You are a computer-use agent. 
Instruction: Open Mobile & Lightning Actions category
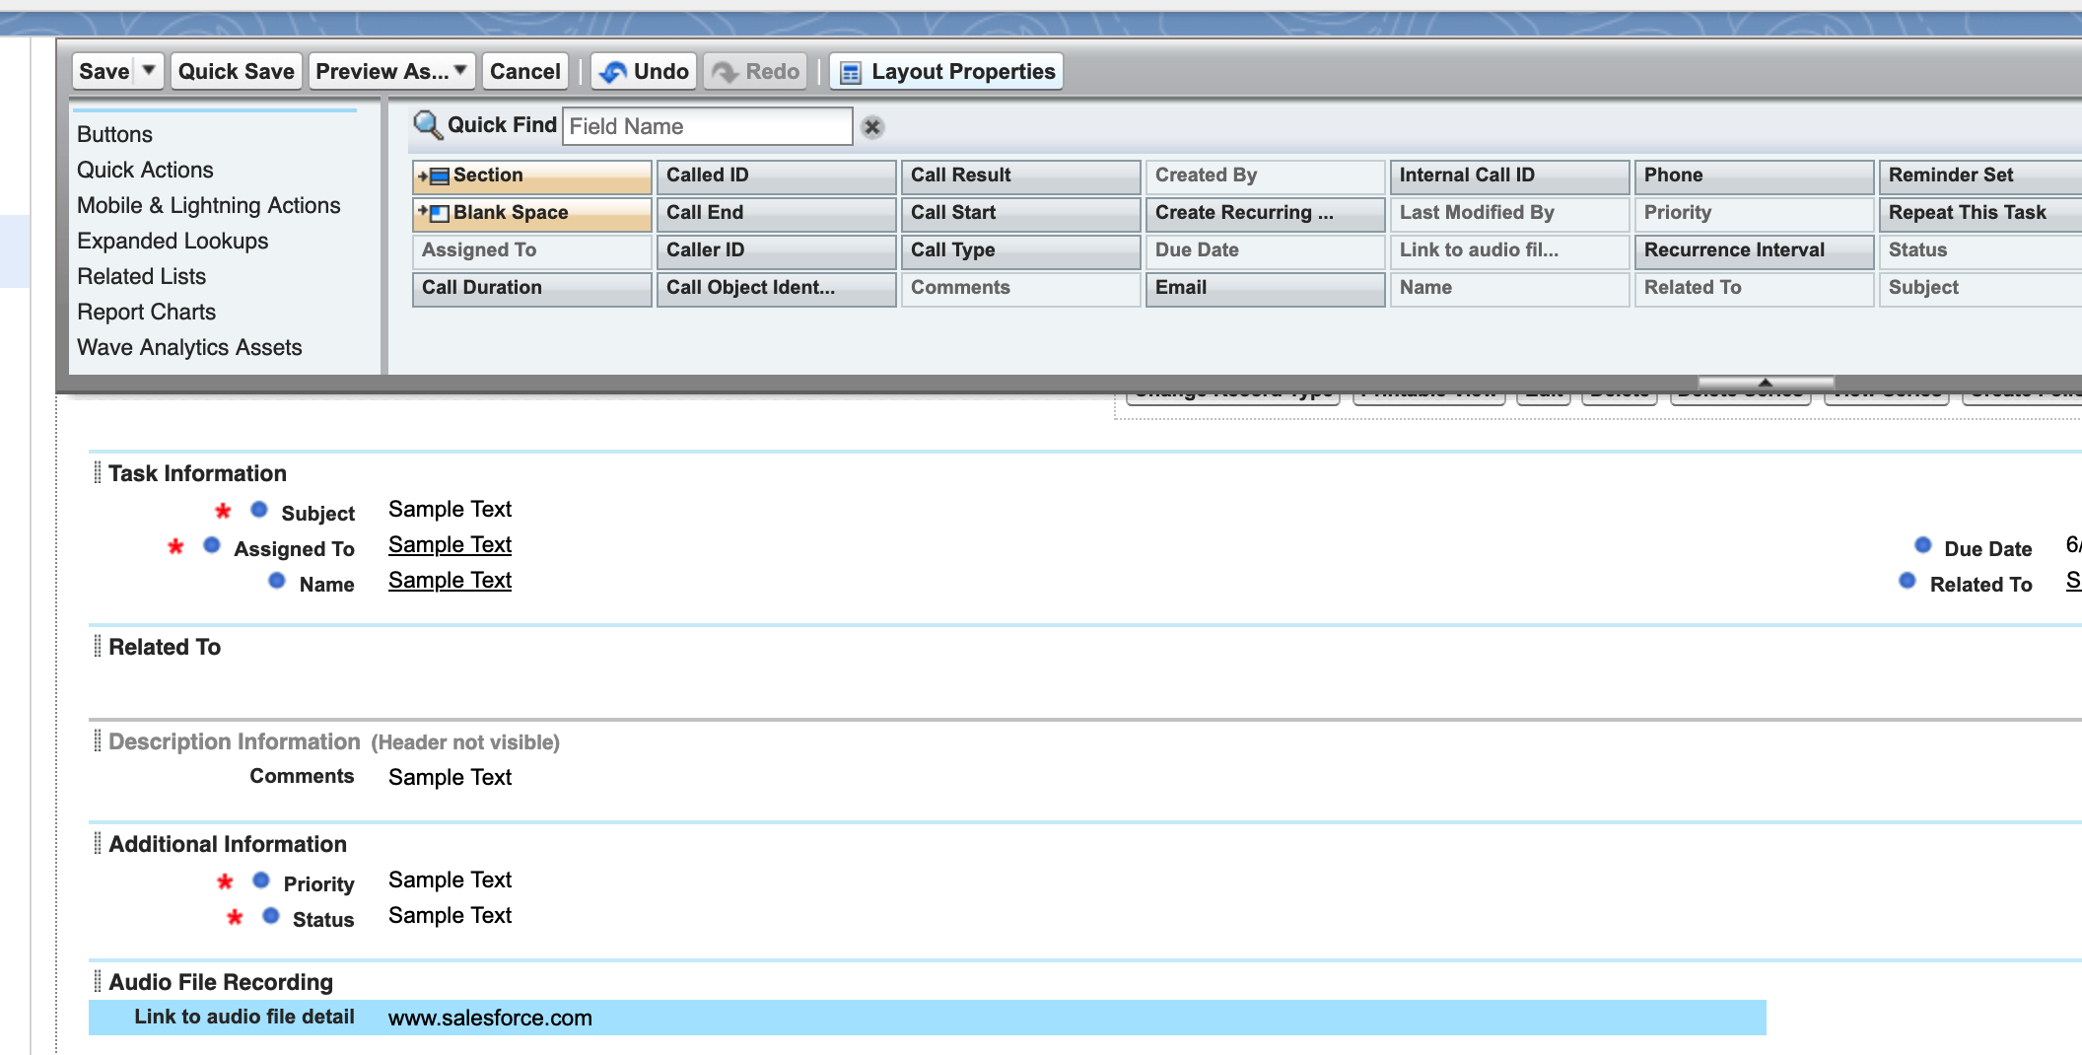tap(209, 205)
